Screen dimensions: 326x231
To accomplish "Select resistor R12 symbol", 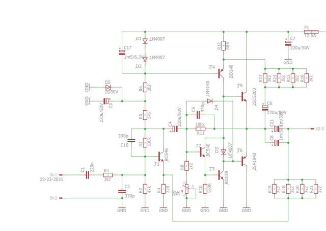I will pyautogui.click(x=224, y=46).
